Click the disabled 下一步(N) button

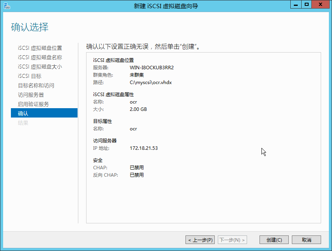click(x=232, y=240)
